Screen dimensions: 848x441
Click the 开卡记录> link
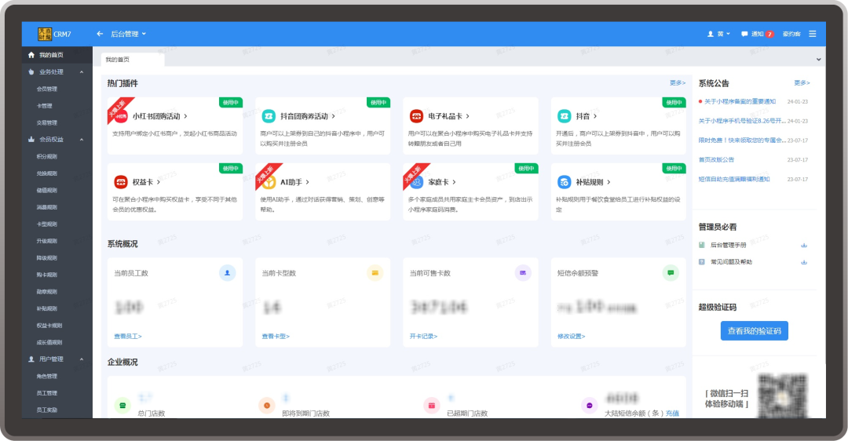click(x=423, y=336)
